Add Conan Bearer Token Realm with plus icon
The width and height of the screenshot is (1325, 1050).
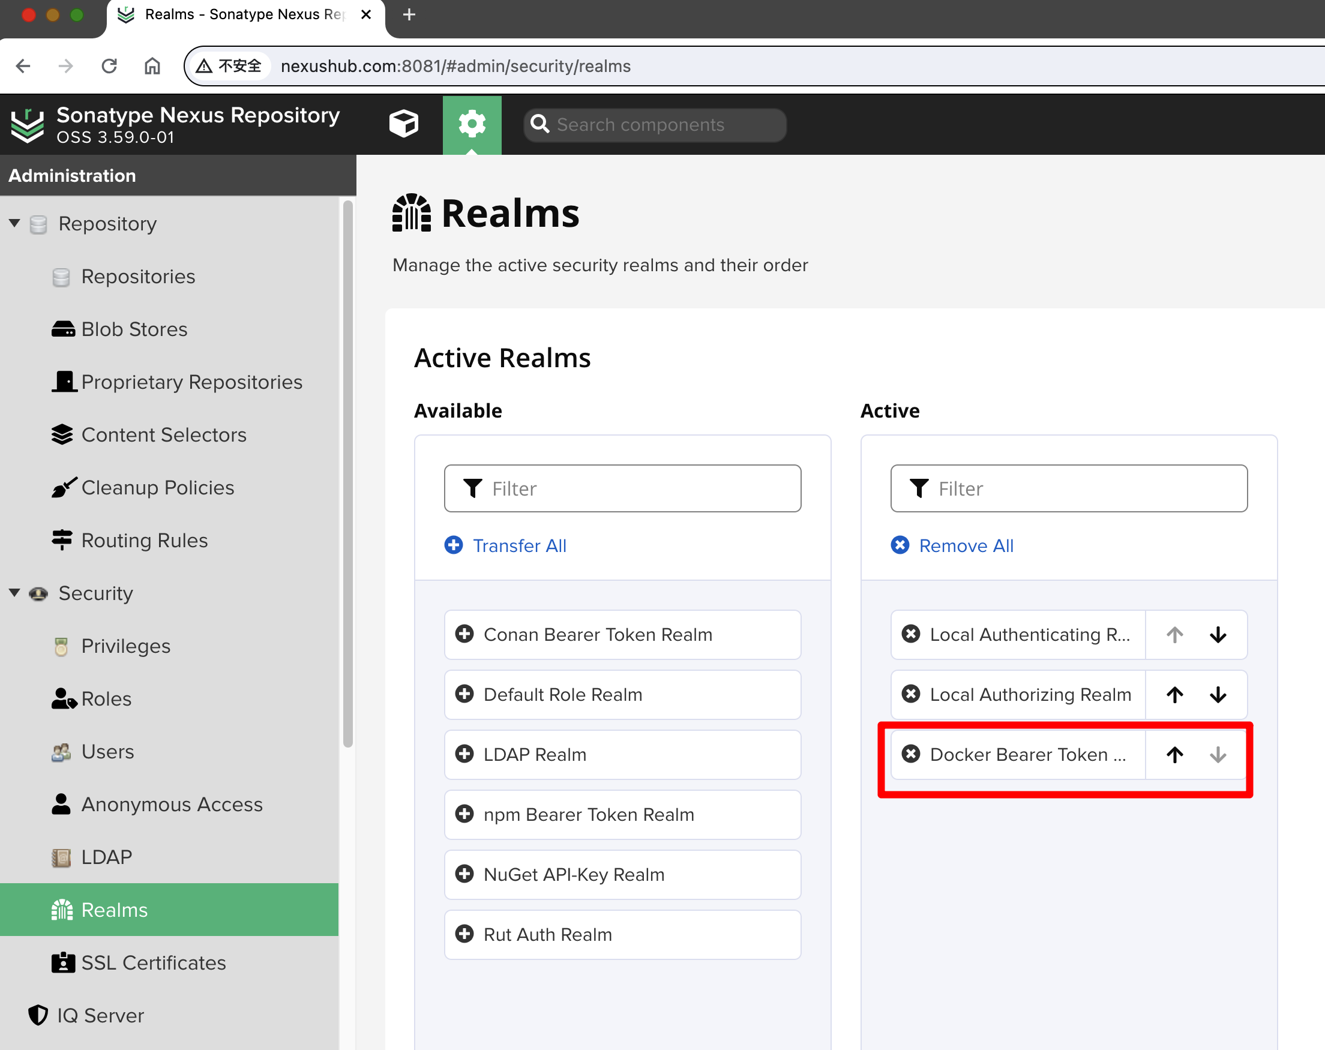coord(464,634)
